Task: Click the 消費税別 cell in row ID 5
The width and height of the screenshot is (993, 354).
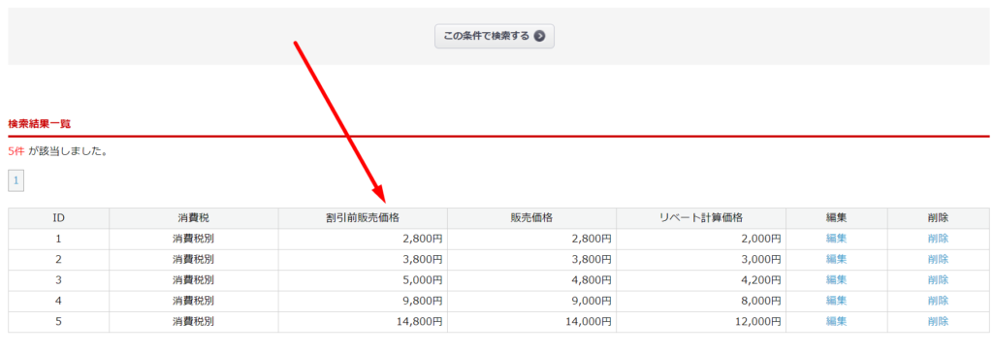Action: [x=194, y=321]
